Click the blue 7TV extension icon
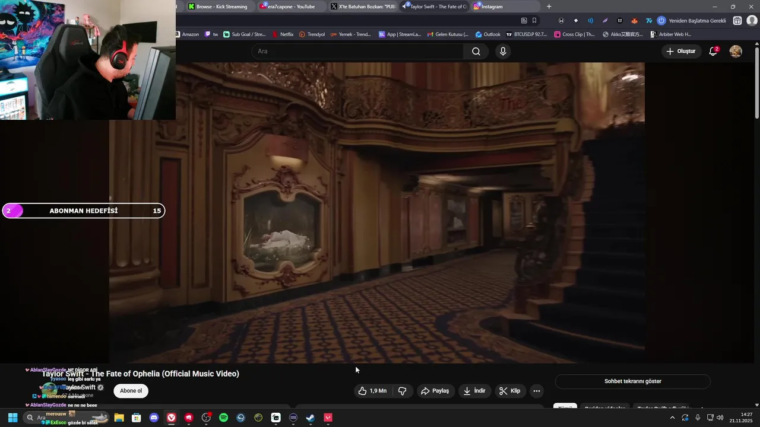The height and width of the screenshot is (427, 760). (x=649, y=20)
